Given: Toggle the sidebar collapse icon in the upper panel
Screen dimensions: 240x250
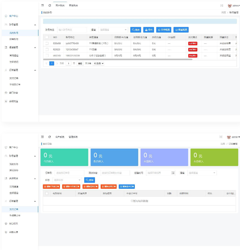Looking at the screenshot, I should pyautogui.click(x=43, y=5).
